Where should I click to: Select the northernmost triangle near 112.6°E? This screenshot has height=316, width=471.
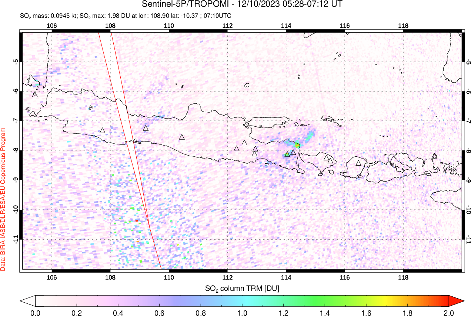pos(244,143)
